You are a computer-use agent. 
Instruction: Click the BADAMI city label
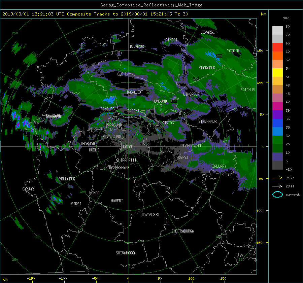[x=133, y=111]
